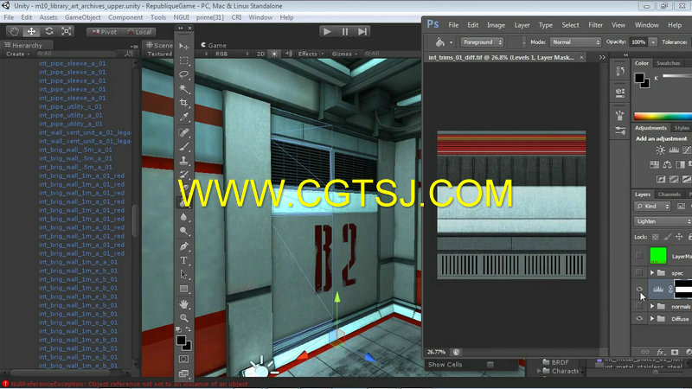The image size is (692, 389).
Task: Select the Path Selection tool
Action: tap(184, 274)
